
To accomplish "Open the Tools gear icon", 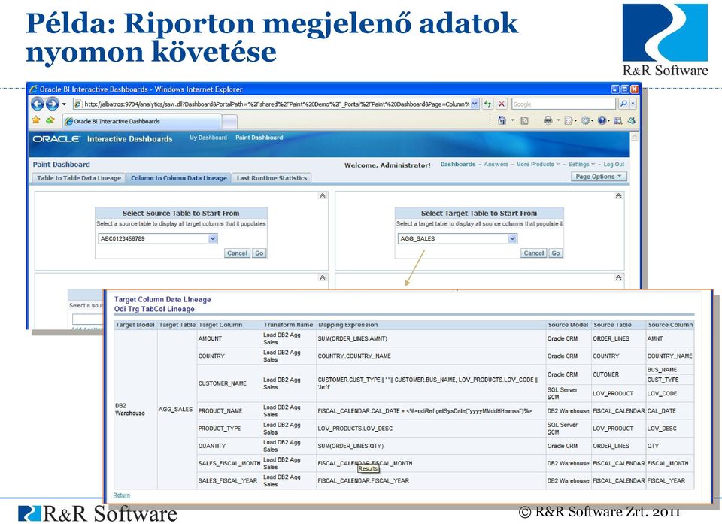I will click(x=585, y=120).
